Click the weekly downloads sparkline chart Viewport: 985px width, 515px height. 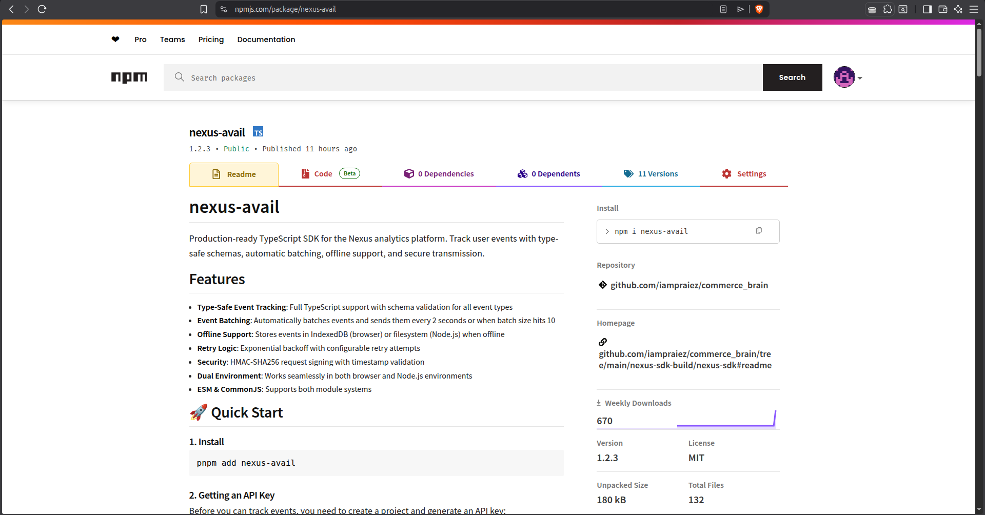pos(726,419)
